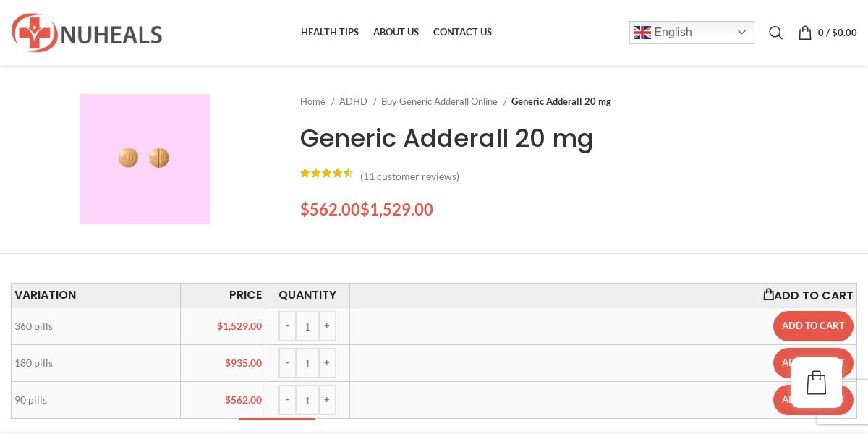
Task: Decrease quantity for 90 pills
Action: pos(287,400)
